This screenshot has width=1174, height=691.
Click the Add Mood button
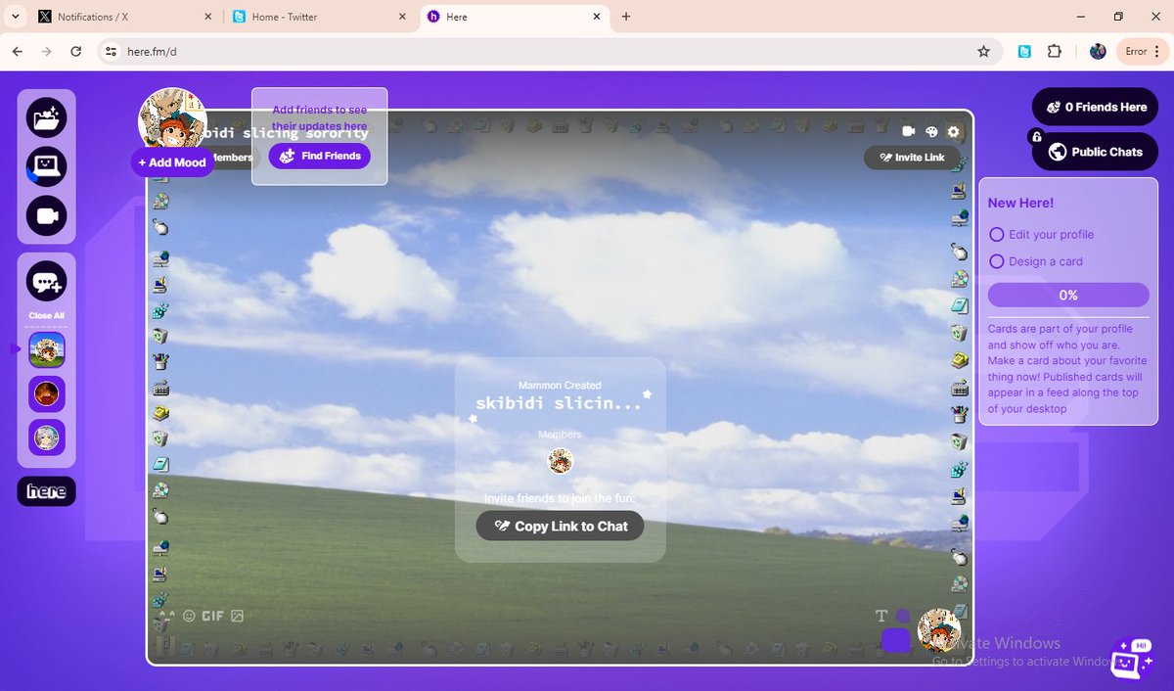click(x=172, y=162)
